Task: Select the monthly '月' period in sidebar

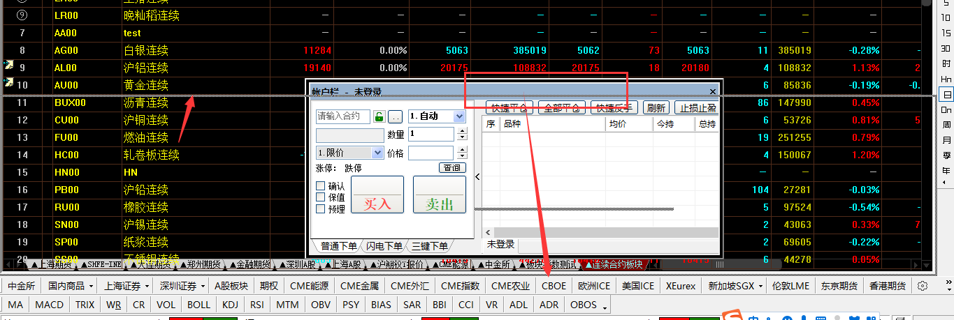Action: tap(946, 140)
